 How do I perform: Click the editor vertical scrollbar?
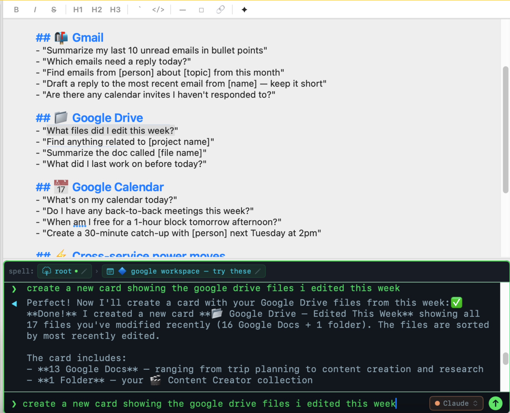[x=505, y=130]
